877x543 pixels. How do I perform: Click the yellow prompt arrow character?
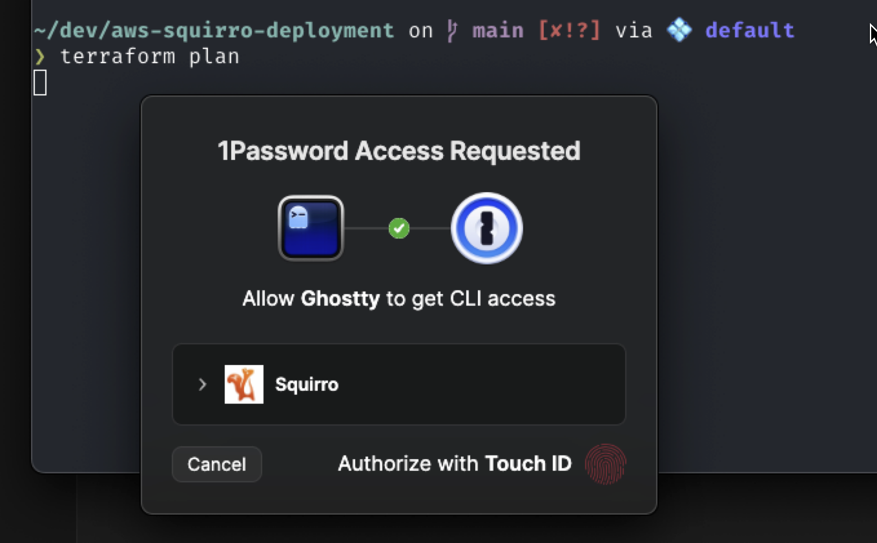40,57
